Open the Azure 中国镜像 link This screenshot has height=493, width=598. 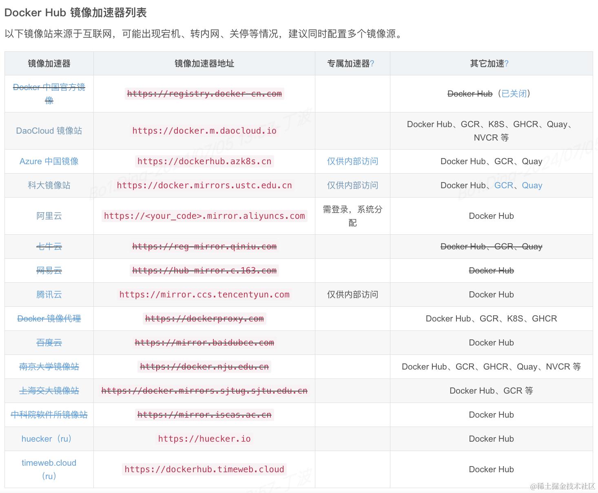click(x=49, y=161)
